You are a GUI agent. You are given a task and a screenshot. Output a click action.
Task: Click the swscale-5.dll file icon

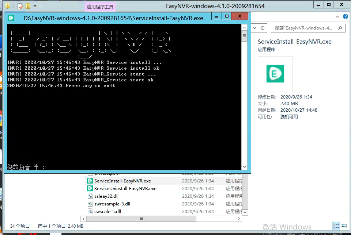coord(90,211)
